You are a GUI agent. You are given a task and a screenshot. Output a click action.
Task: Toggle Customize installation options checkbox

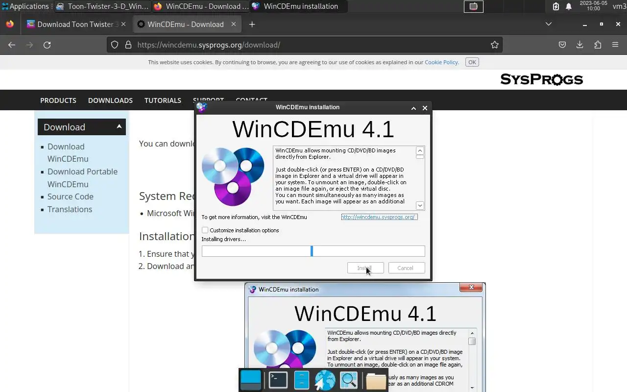[205, 230]
